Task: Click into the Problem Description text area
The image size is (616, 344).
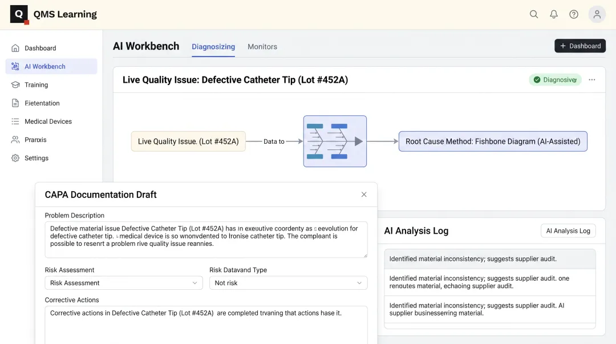Action: [x=206, y=240]
